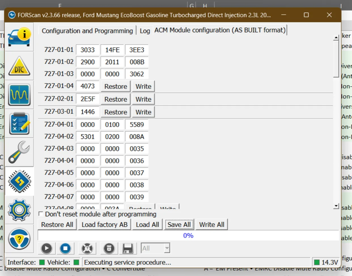
Task: Write block 727-01-04
Action: coord(143,86)
